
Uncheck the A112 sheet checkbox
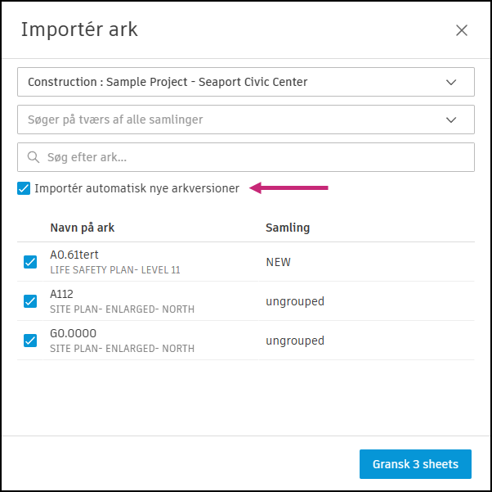(30, 301)
